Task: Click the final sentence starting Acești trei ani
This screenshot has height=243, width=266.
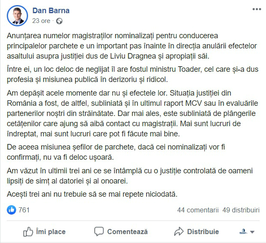Action: [92, 194]
